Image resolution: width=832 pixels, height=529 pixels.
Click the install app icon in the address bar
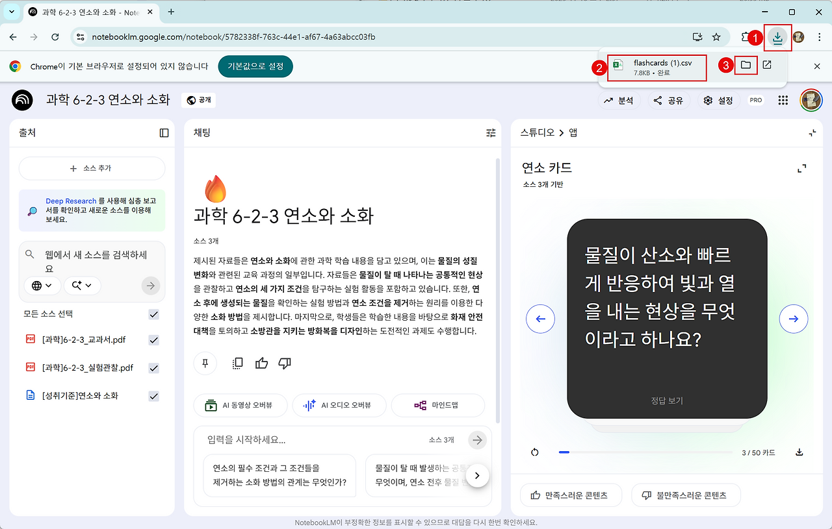coord(697,37)
